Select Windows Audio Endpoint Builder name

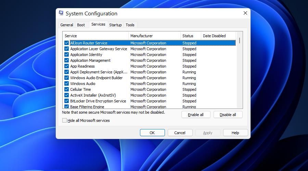coord(97,78)
